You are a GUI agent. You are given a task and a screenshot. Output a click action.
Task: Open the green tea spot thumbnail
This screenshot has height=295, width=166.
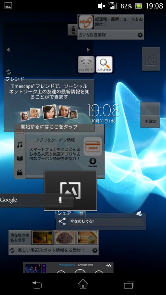(x=88, y=237)
